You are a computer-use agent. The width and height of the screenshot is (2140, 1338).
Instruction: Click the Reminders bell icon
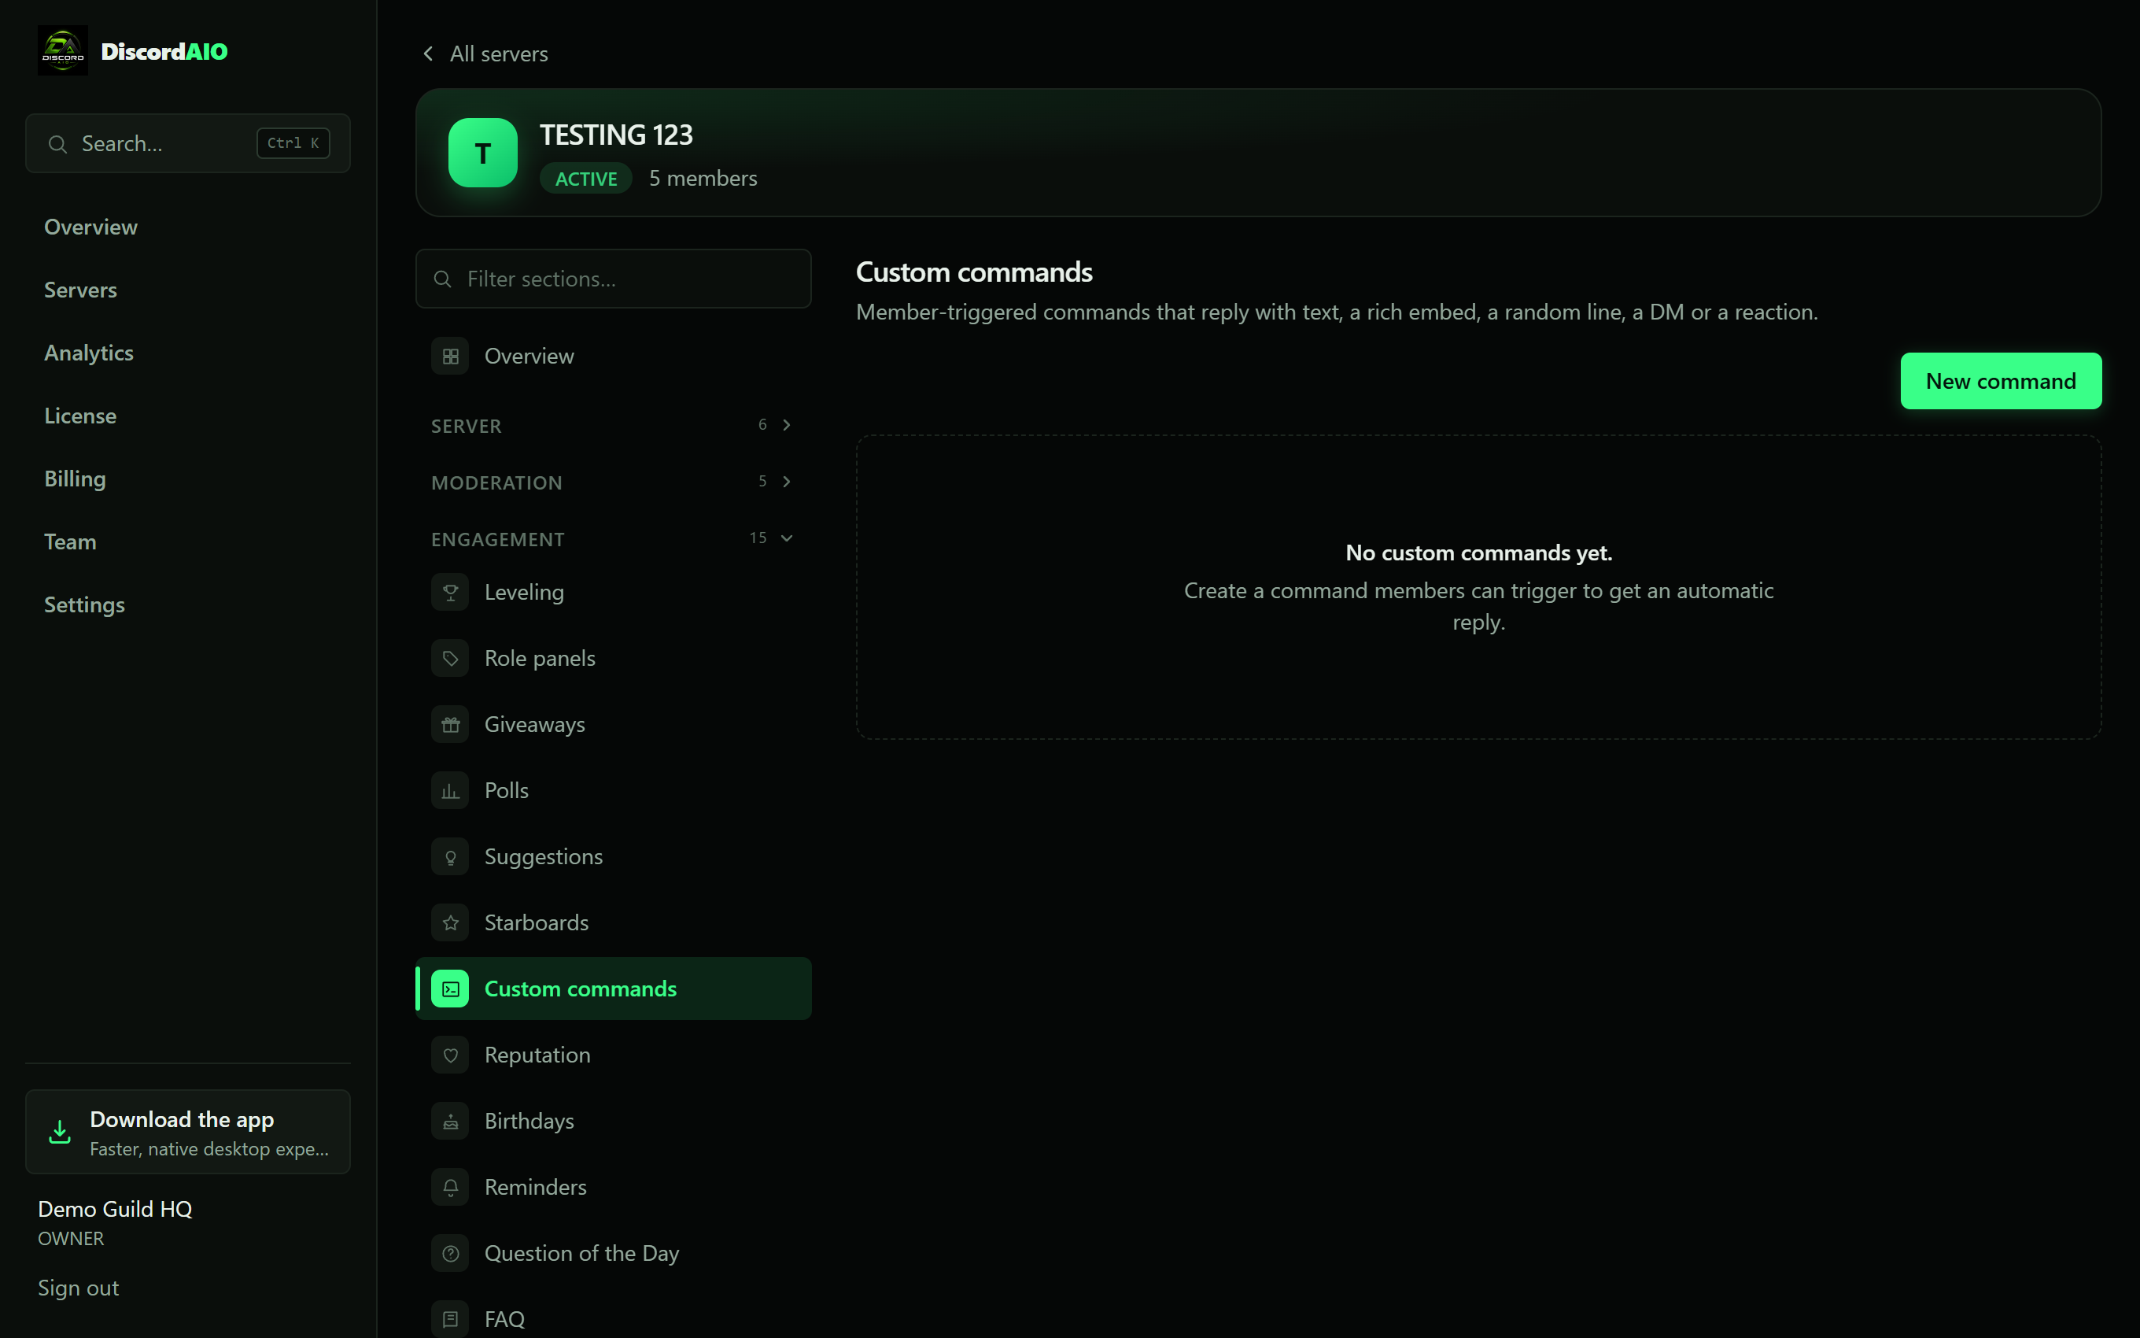(450, 1187)
